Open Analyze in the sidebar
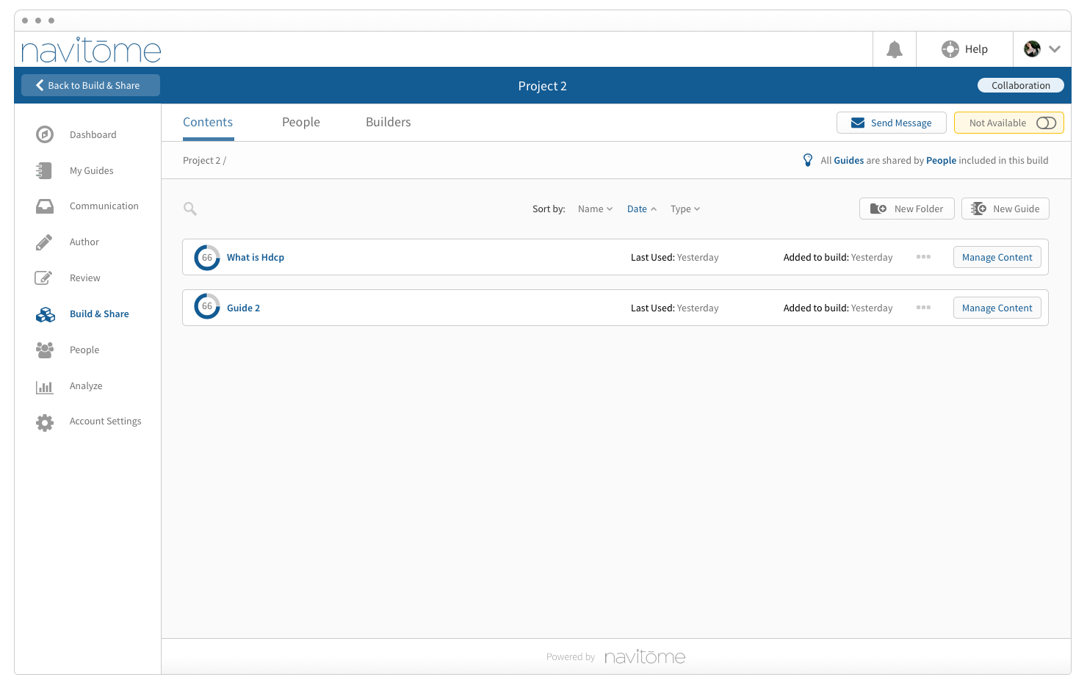The width and height of the screenshot is (1087, 688). coord(86,385)
